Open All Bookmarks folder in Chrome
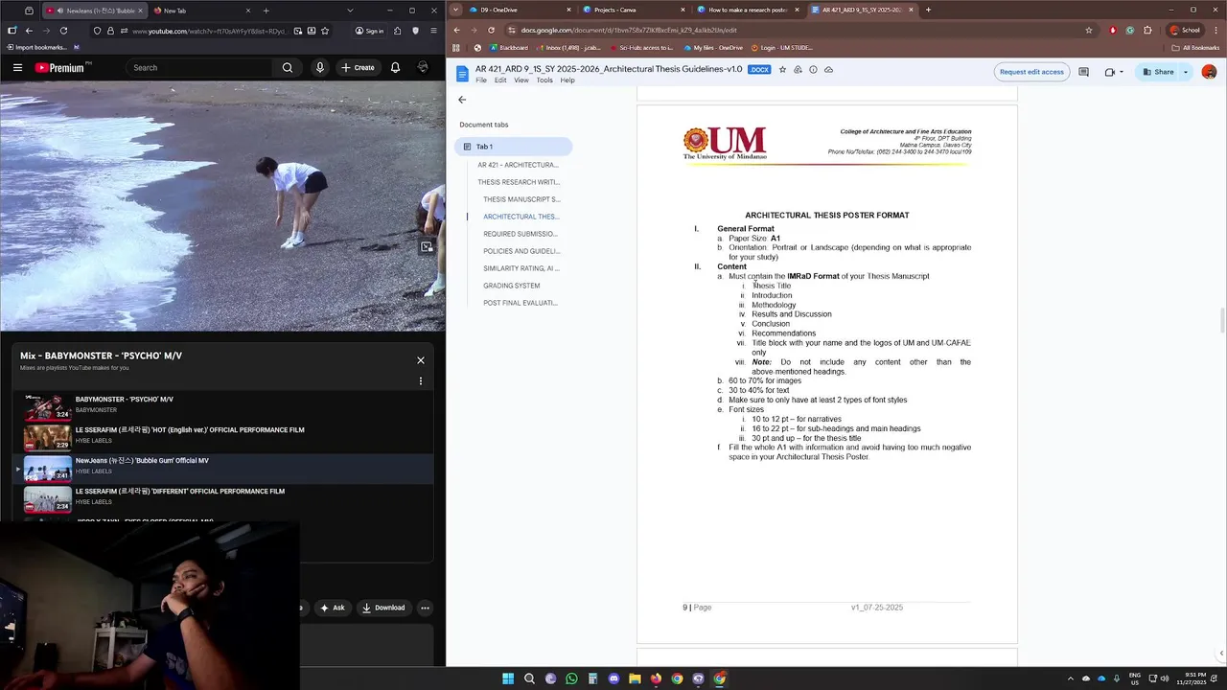Viewport: 1227px width, 690px height. tap(1195, 47)
